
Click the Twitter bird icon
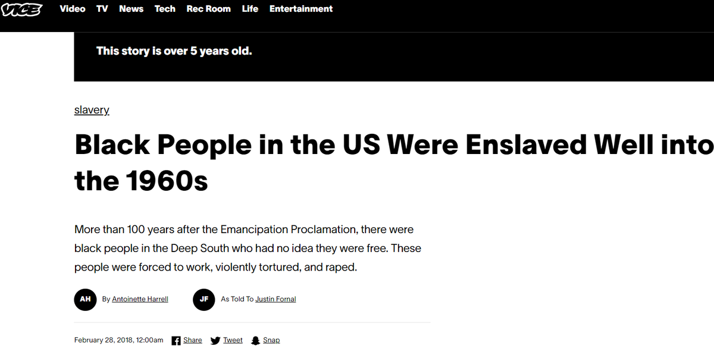215,341
